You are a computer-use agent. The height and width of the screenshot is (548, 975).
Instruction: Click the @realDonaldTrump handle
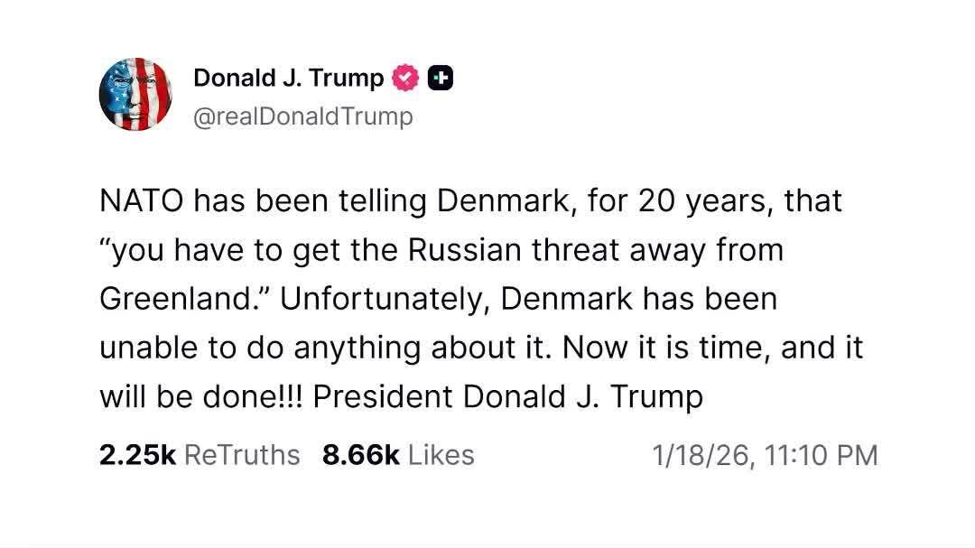pyautogui.click(x=302, y=116)
